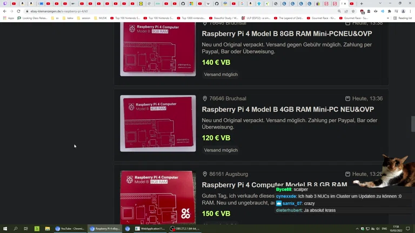Click the page vertical scrollbar thumb
Screen dimensions: 415x233
tap(413, 124)
